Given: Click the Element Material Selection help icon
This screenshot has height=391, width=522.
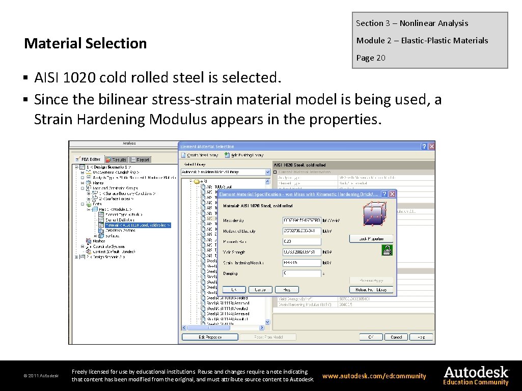Looking at the screenshot, I should point(424,147).
